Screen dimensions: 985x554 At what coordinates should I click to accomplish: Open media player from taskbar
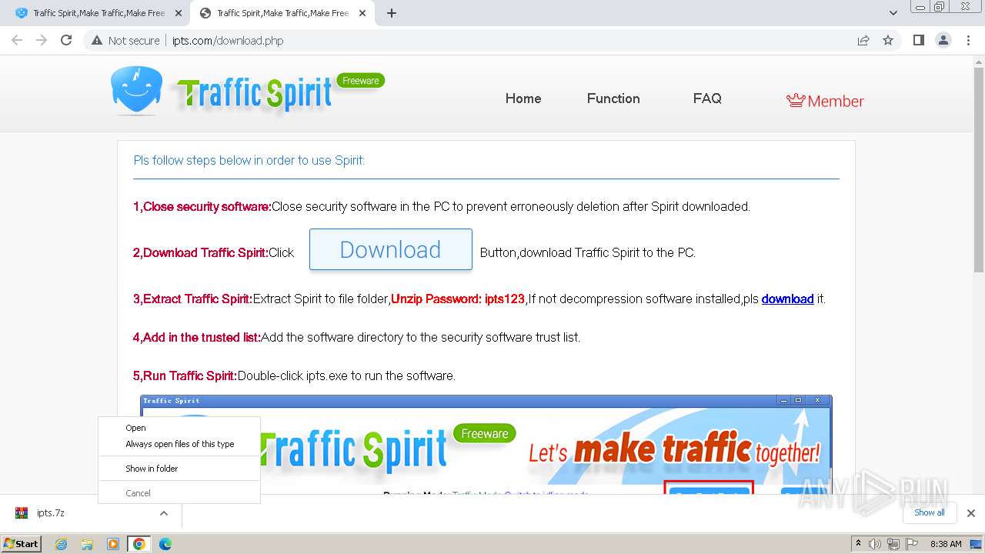[113, 544]
